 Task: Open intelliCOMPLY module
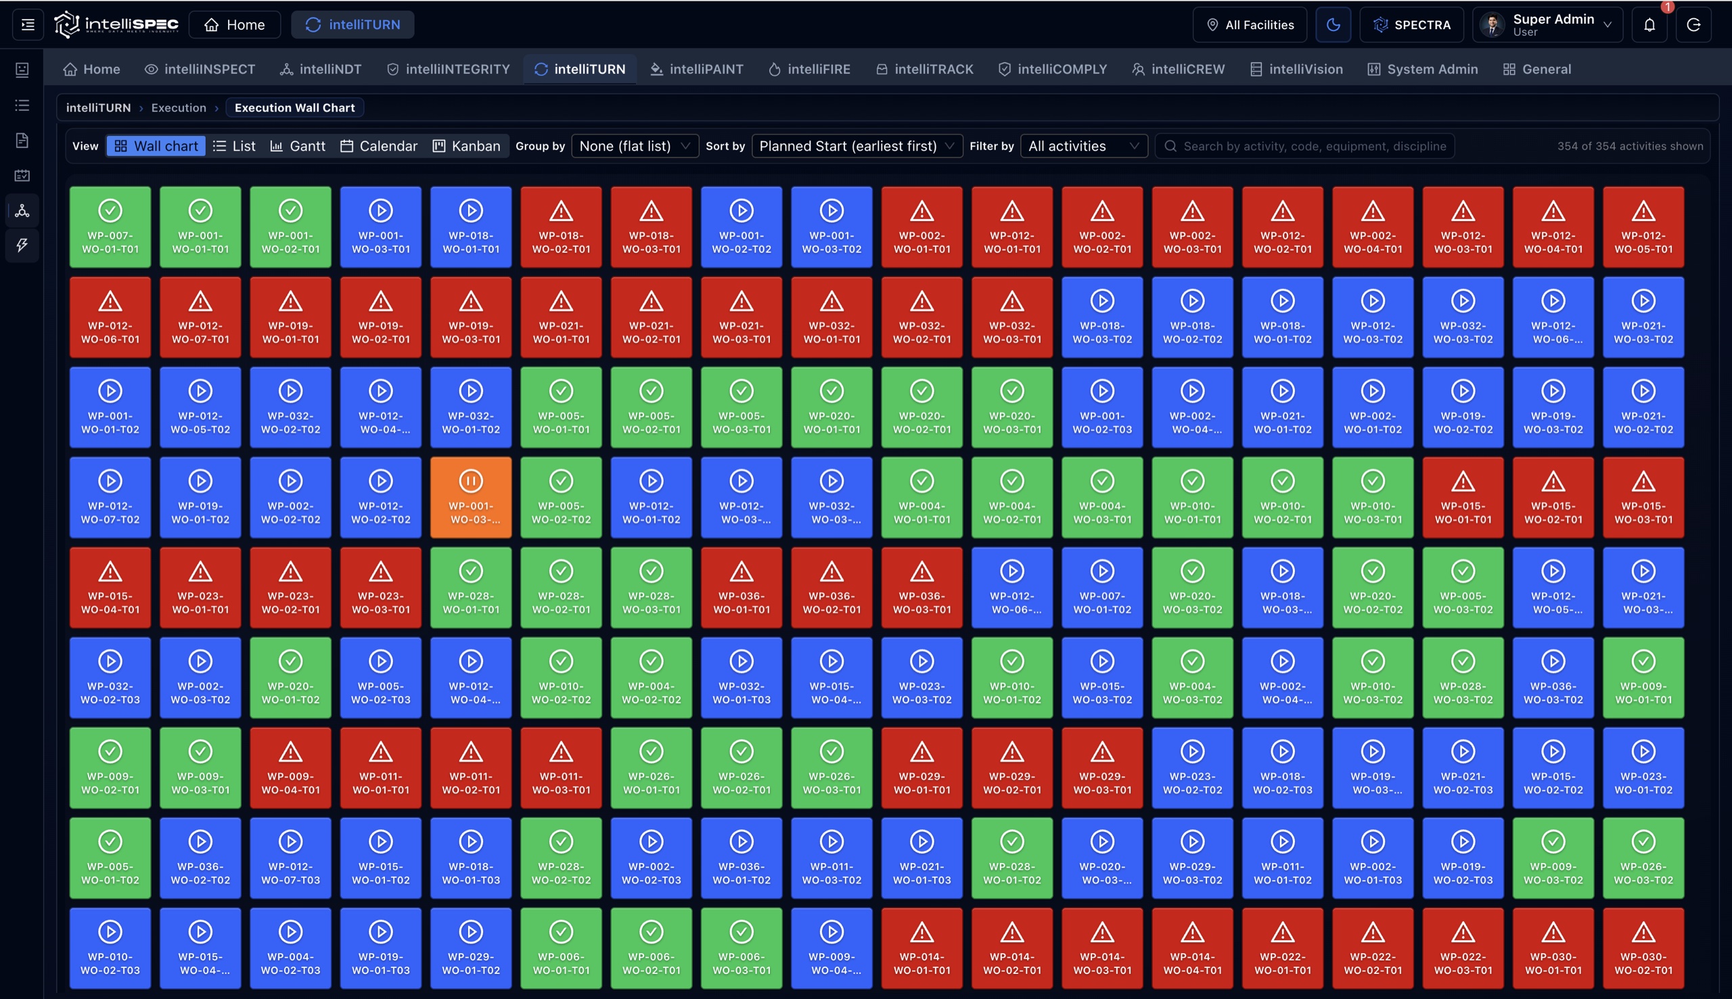[1053, 69]
